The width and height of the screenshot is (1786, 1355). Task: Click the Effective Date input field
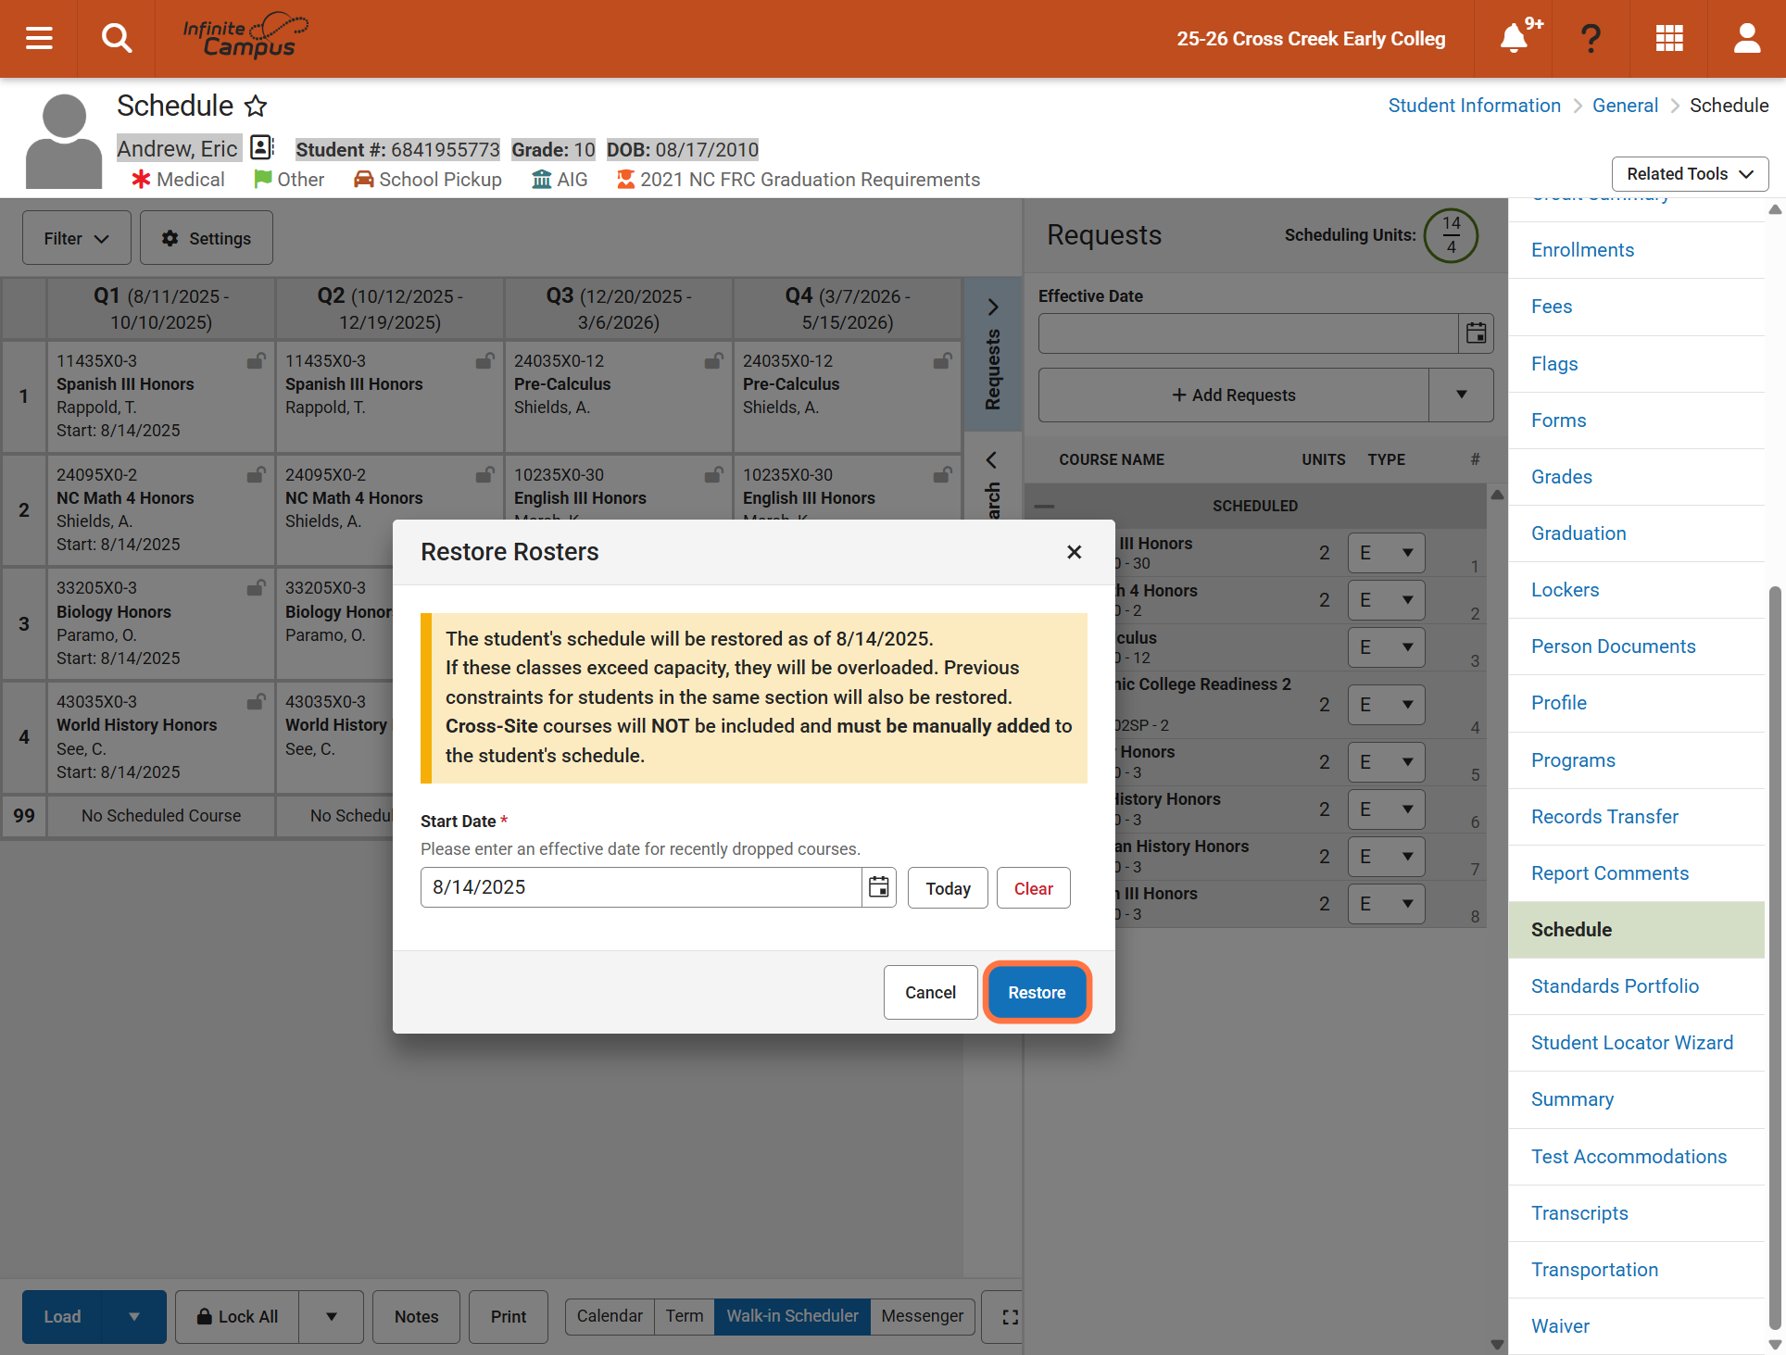coord(1249,333)
